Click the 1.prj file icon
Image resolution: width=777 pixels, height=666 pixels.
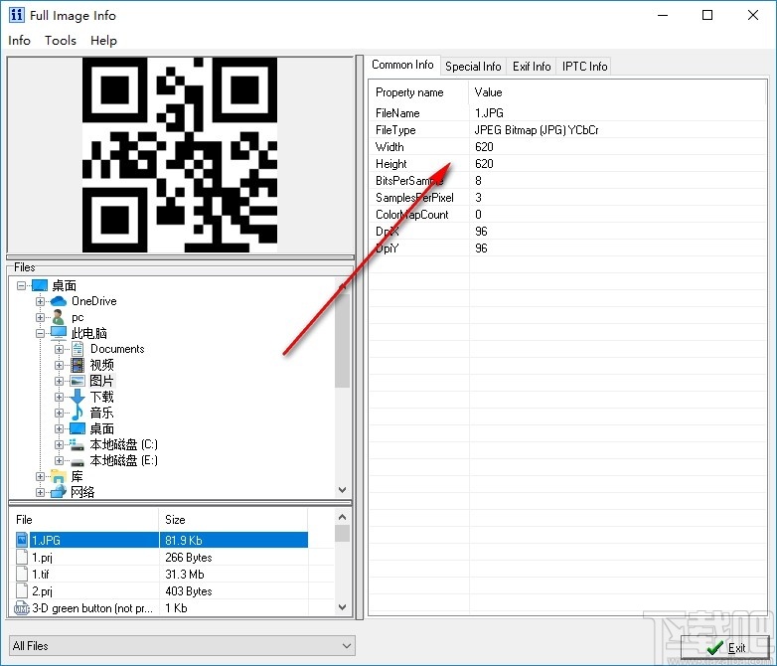point(22,557)
